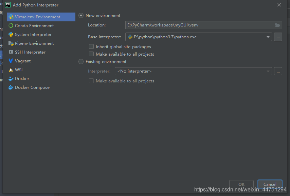Viewport: 290px width, 196px height.
Task: Enable Inherit global site-packages
Action: [91, 46]
